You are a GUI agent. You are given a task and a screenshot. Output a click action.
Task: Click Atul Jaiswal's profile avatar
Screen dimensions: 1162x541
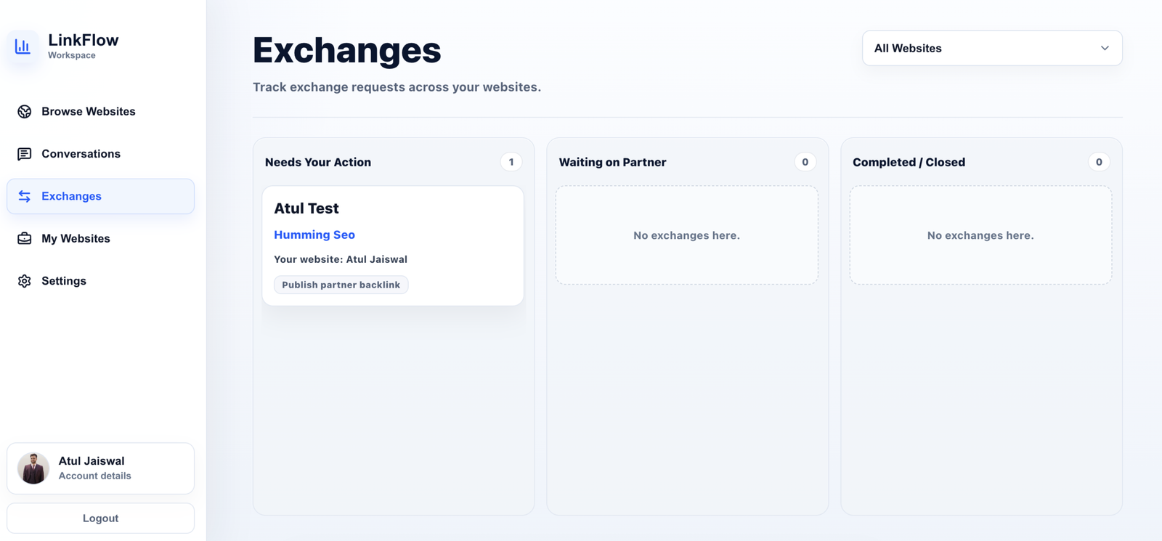pyautogui.click(x=33, y=468)
